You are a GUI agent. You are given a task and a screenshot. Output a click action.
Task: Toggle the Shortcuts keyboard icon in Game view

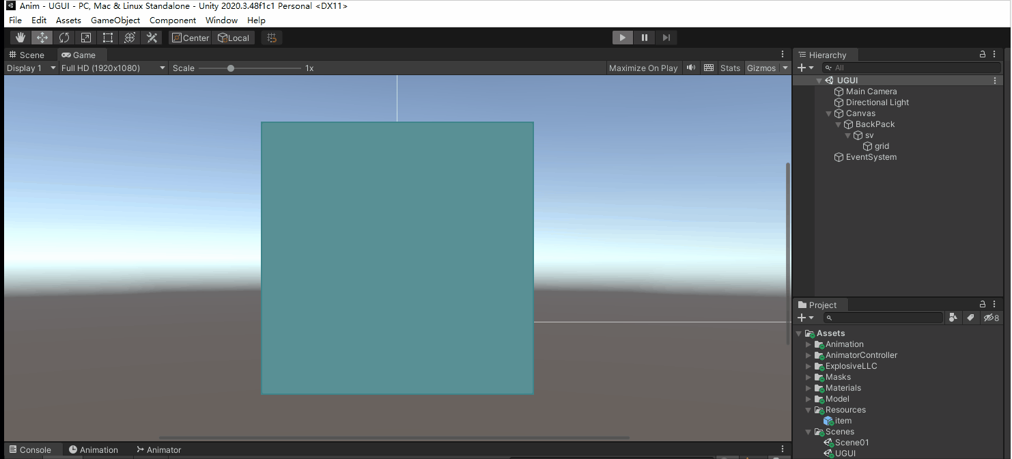(709, 68)
